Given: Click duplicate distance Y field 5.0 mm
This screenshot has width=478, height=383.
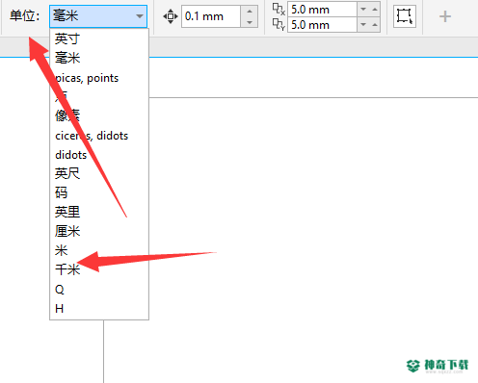Looking at the screenshot, I should tap(322, 25).
